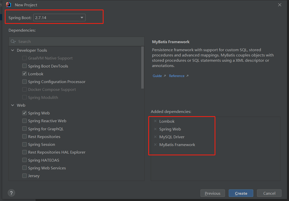Click the Web category label
Image resolution: width=289 pixels, height=201 pixels.
tap(21, 105)
